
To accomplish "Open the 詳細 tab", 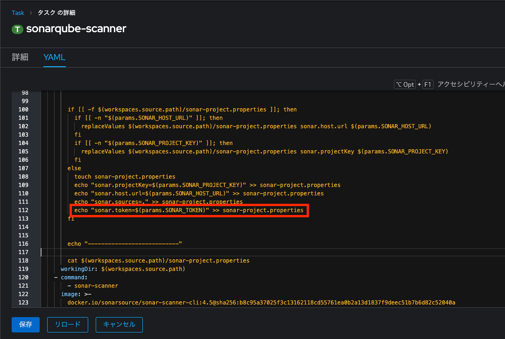I will [20, 57].
